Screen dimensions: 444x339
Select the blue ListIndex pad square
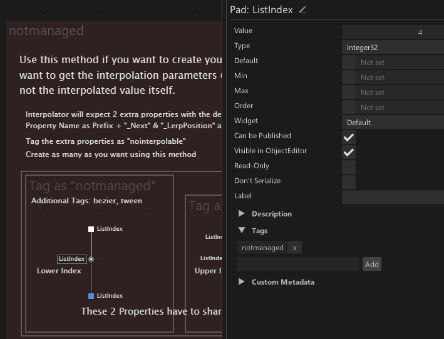click(x=91, y=296)
